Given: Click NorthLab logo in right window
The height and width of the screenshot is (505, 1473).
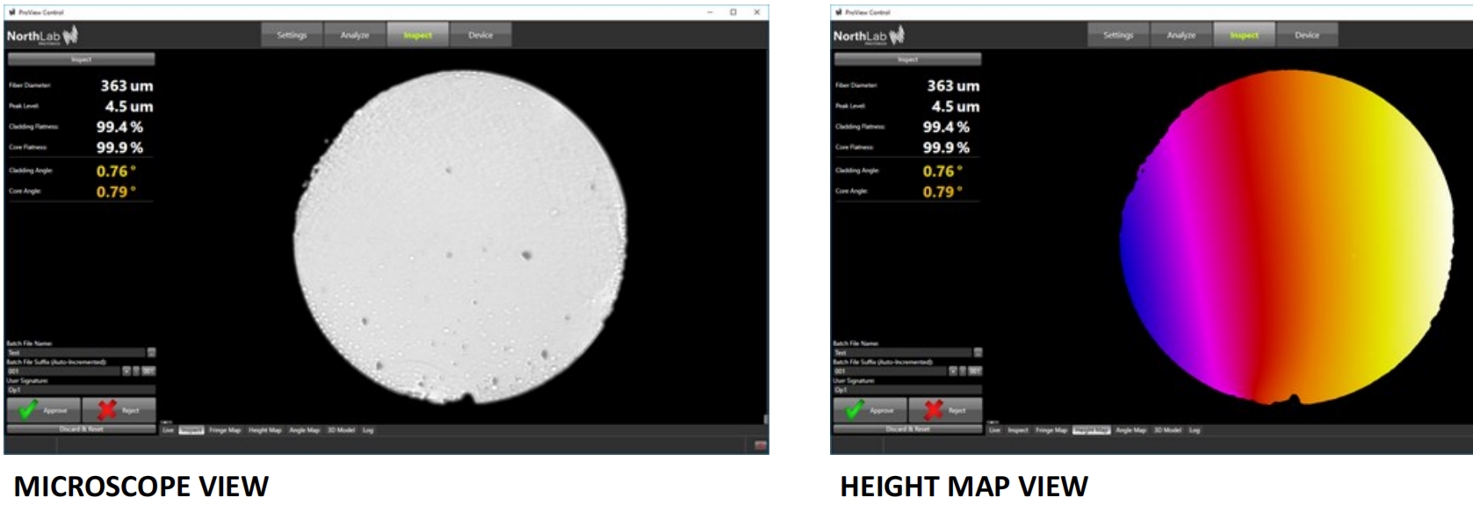Looking at the screenshot, I should [x=870, y=36].
